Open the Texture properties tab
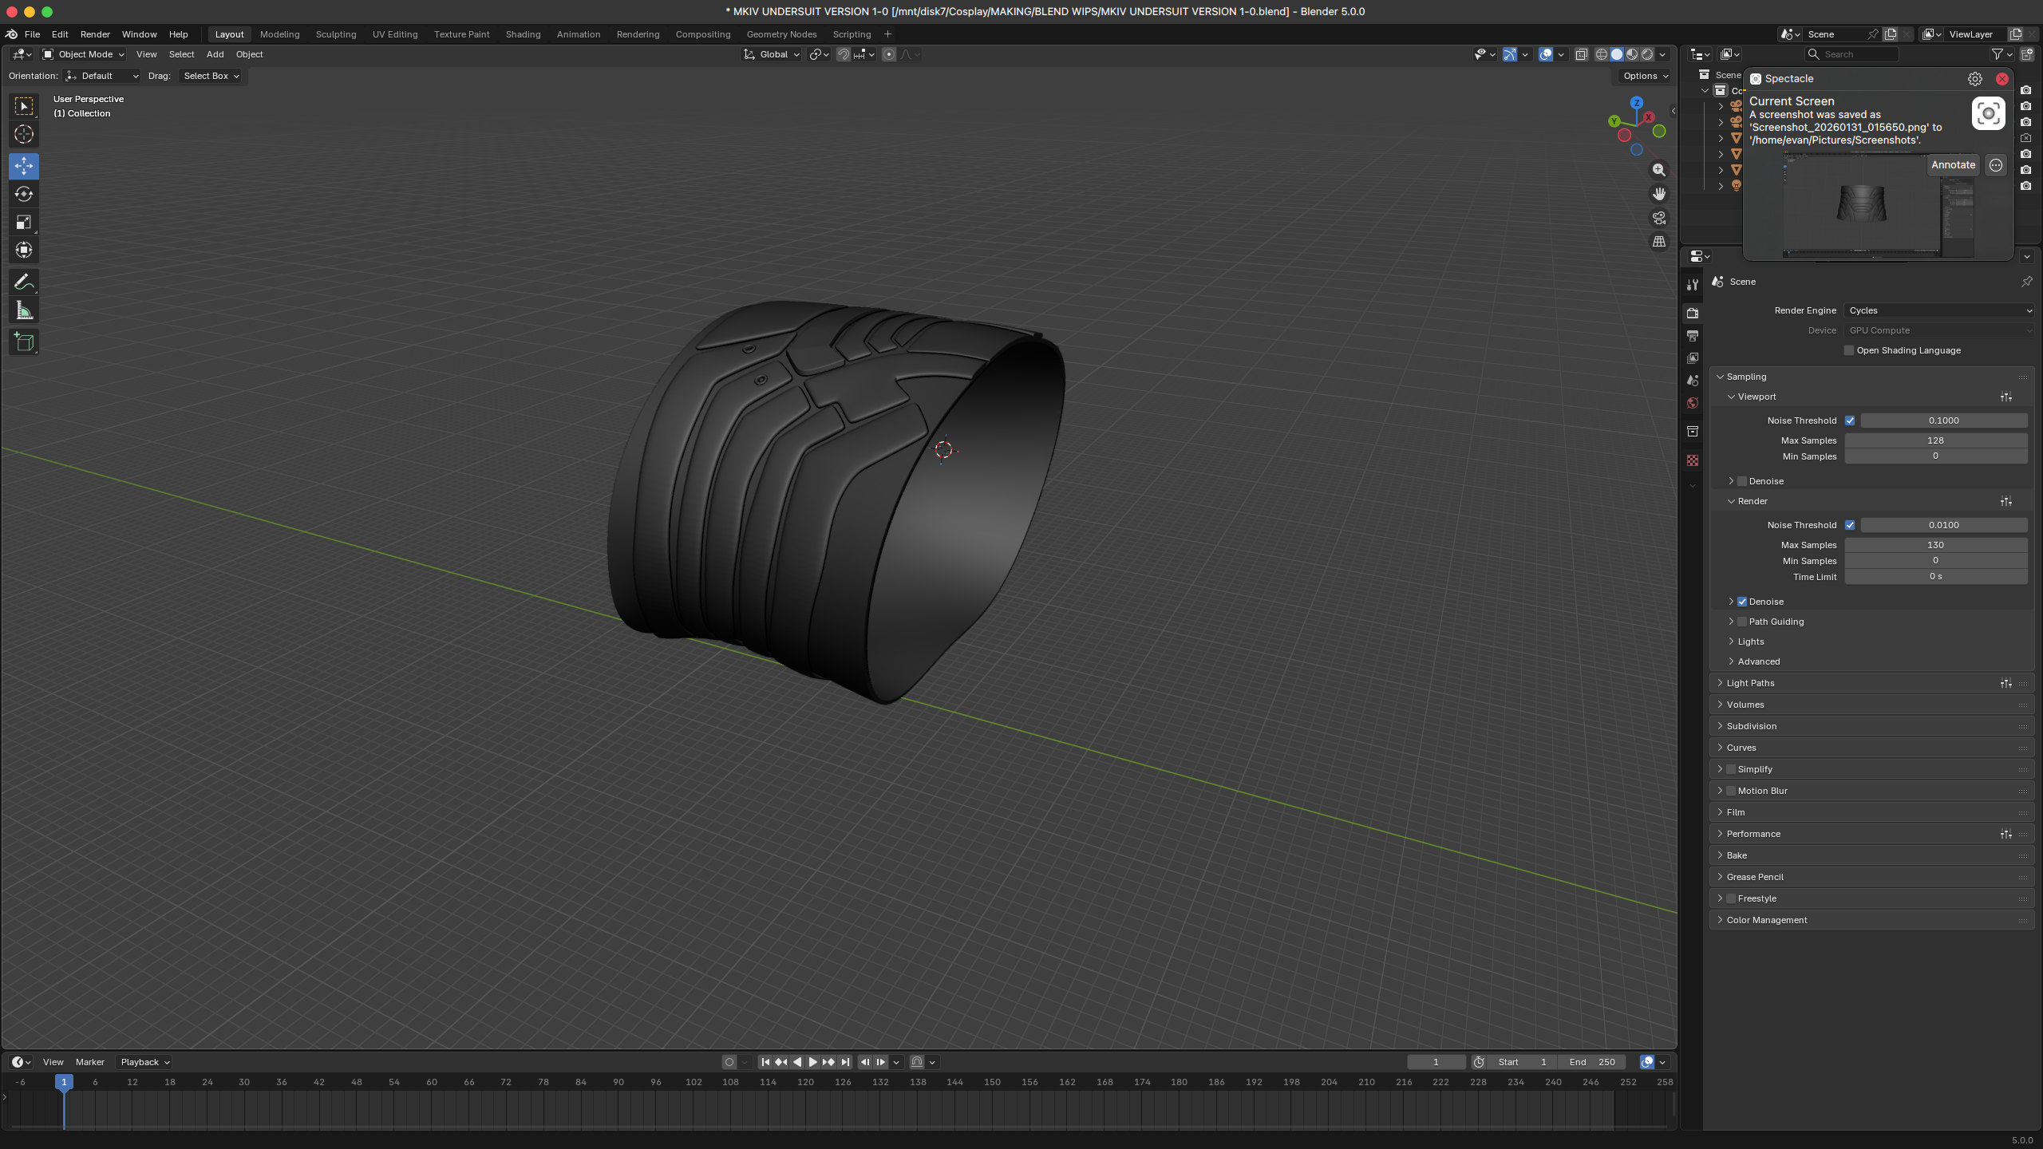2043x1149 pixels. (1692, 460)
